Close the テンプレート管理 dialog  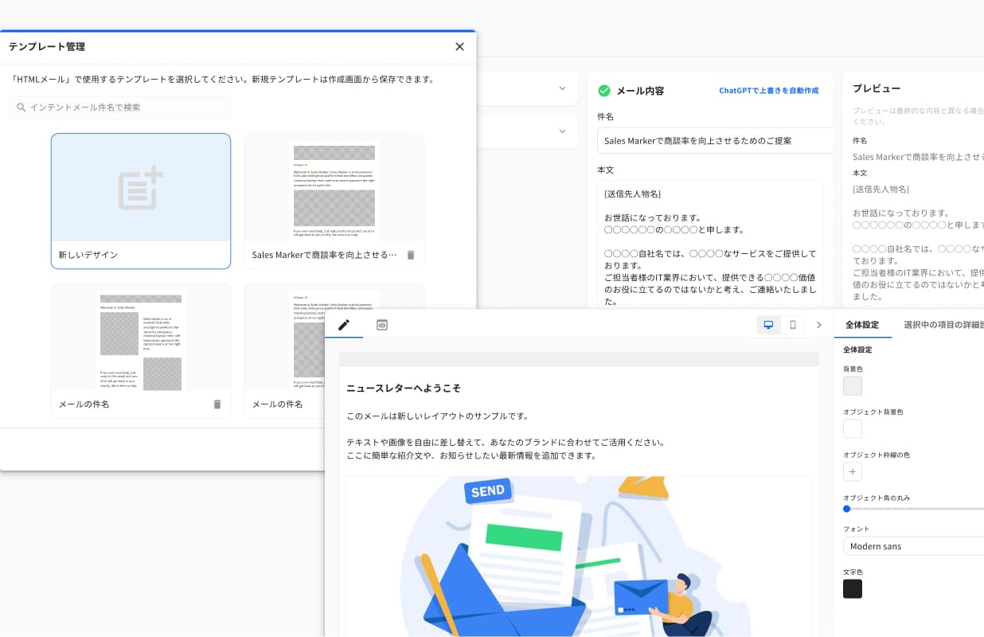459,47
